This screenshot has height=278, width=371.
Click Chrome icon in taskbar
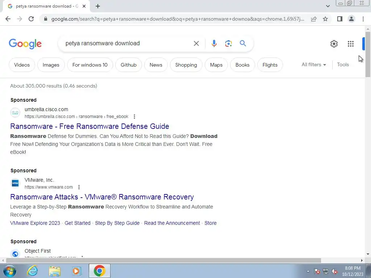coord(99,271)
